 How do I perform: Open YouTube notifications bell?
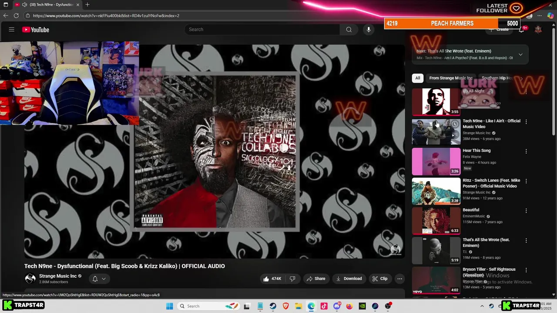(521, 30)
